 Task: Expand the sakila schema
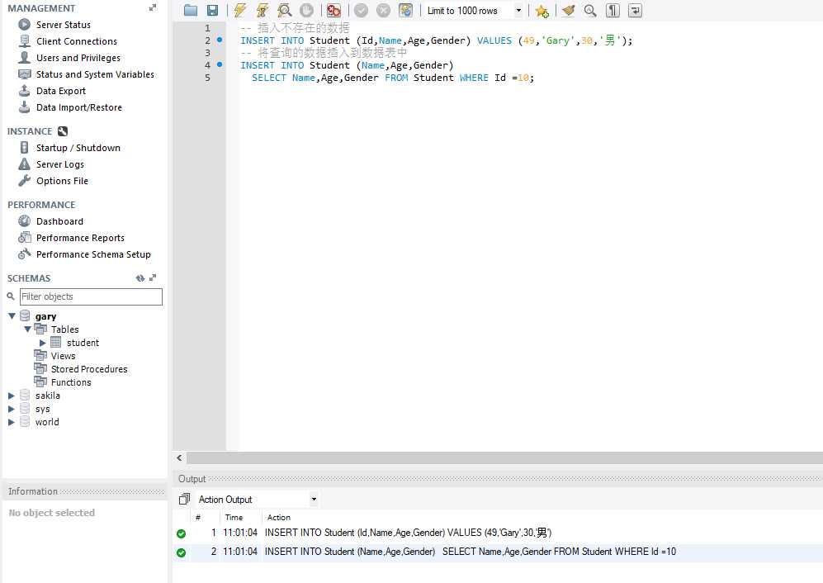coord(11,396)
